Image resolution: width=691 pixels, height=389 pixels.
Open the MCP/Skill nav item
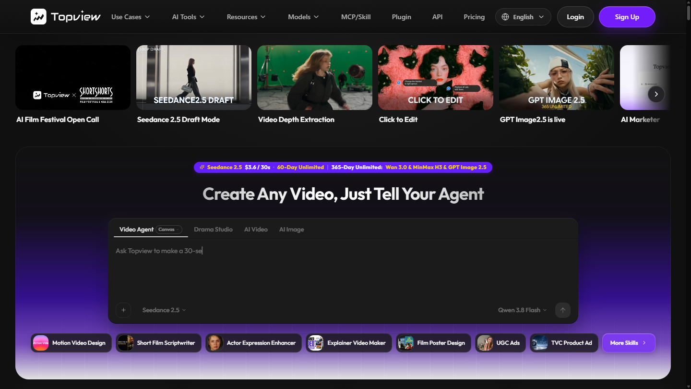[356, 17]
